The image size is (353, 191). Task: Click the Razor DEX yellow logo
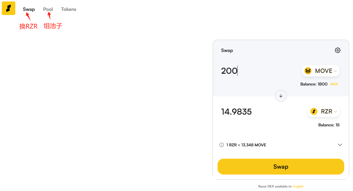9,8
